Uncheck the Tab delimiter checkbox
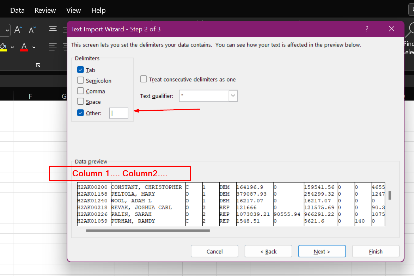The width and height of the screenshot is (414, 276). tap(80, 70)
